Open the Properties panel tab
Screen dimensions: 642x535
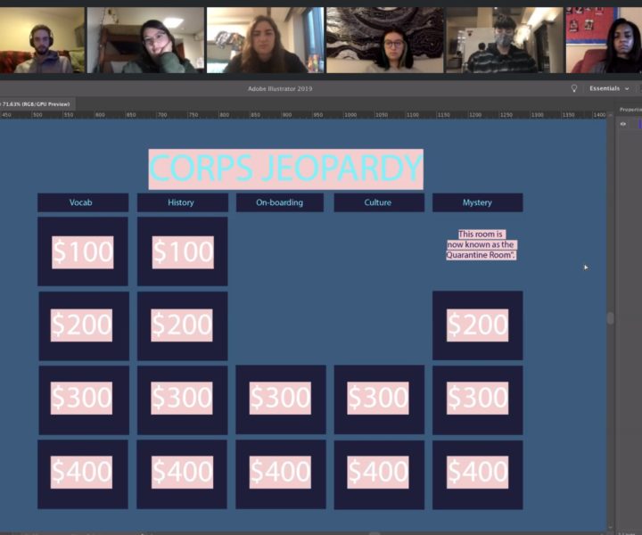point(630,110)
